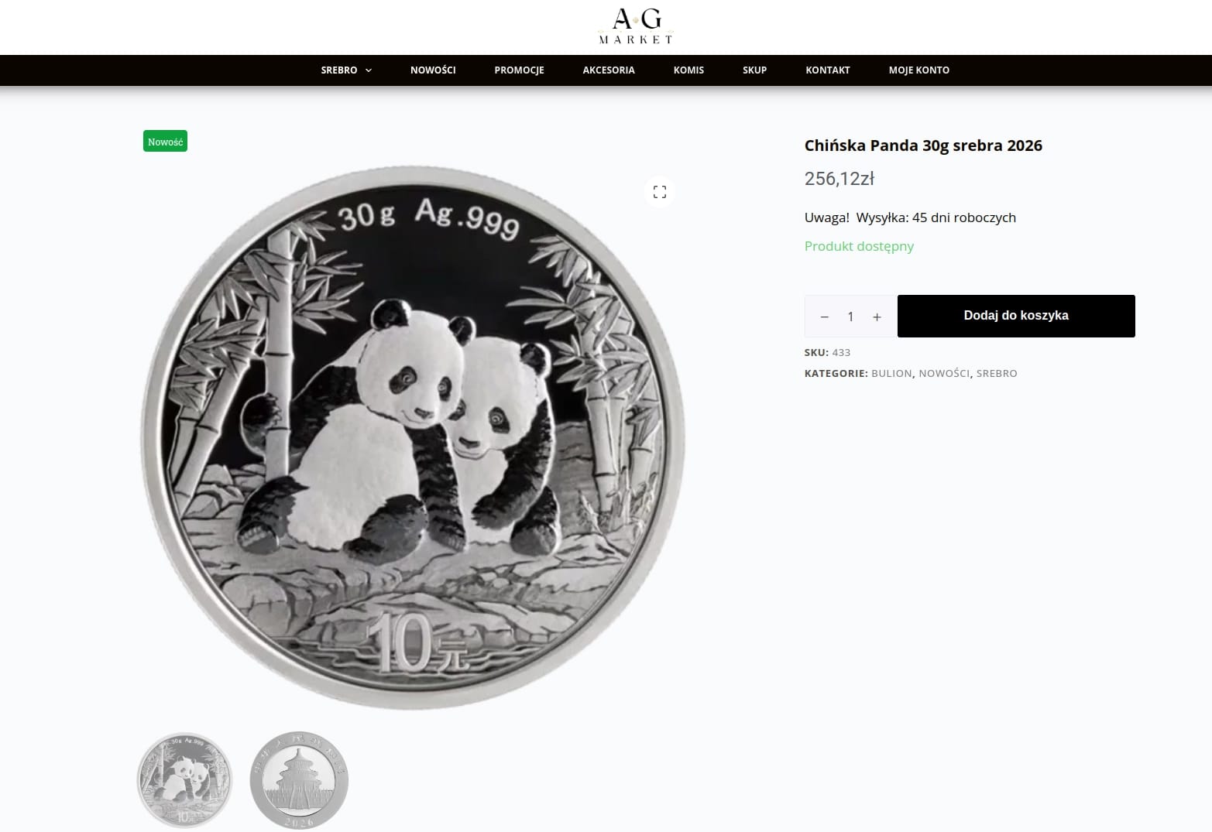
Task: Click the AG Market logo
Action: point(636,26)
